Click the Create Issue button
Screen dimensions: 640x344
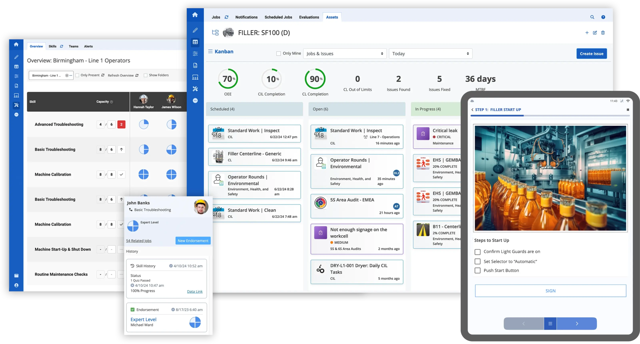(591, 53)
